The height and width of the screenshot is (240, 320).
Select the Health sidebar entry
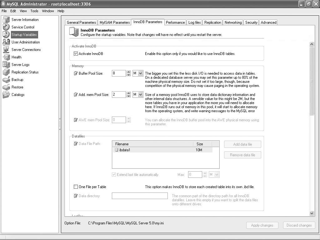17,57
